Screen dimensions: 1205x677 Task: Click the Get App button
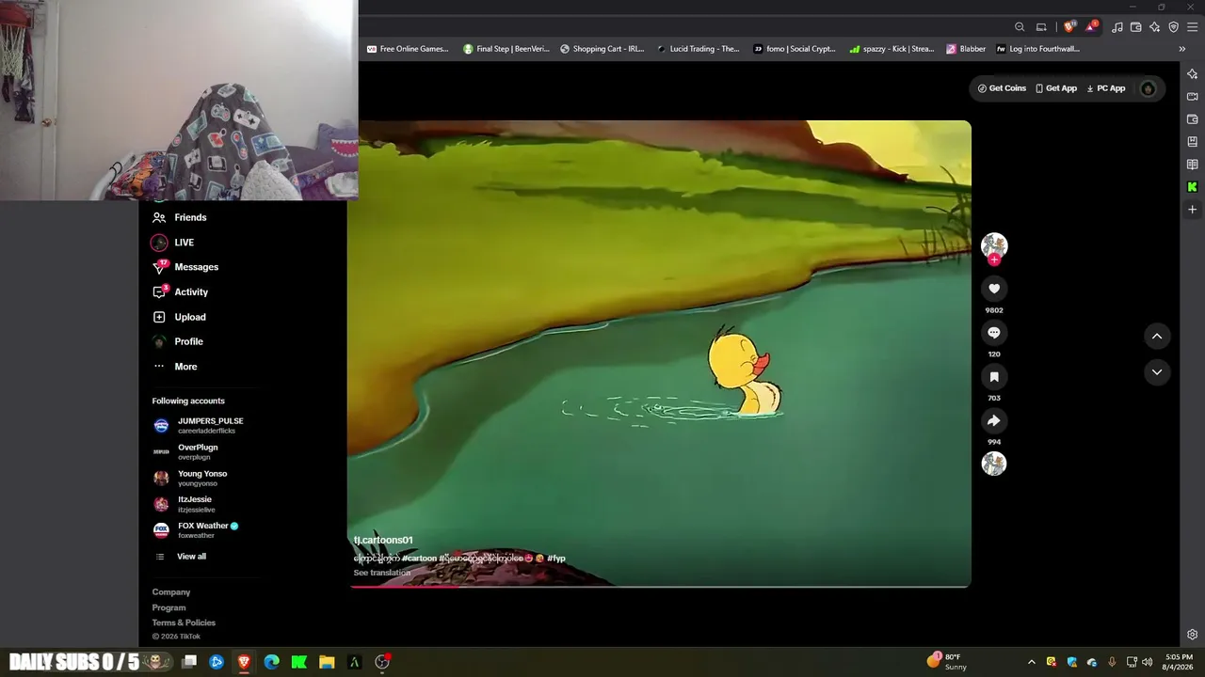pos(1056,88)
